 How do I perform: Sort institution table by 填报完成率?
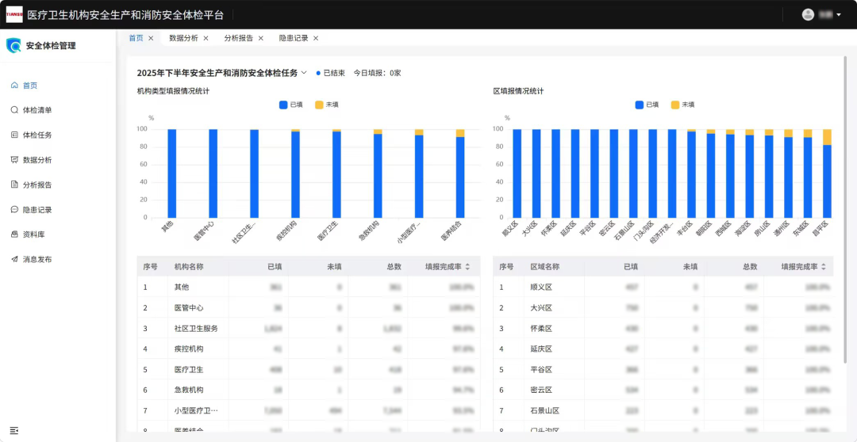pos(468,267)
